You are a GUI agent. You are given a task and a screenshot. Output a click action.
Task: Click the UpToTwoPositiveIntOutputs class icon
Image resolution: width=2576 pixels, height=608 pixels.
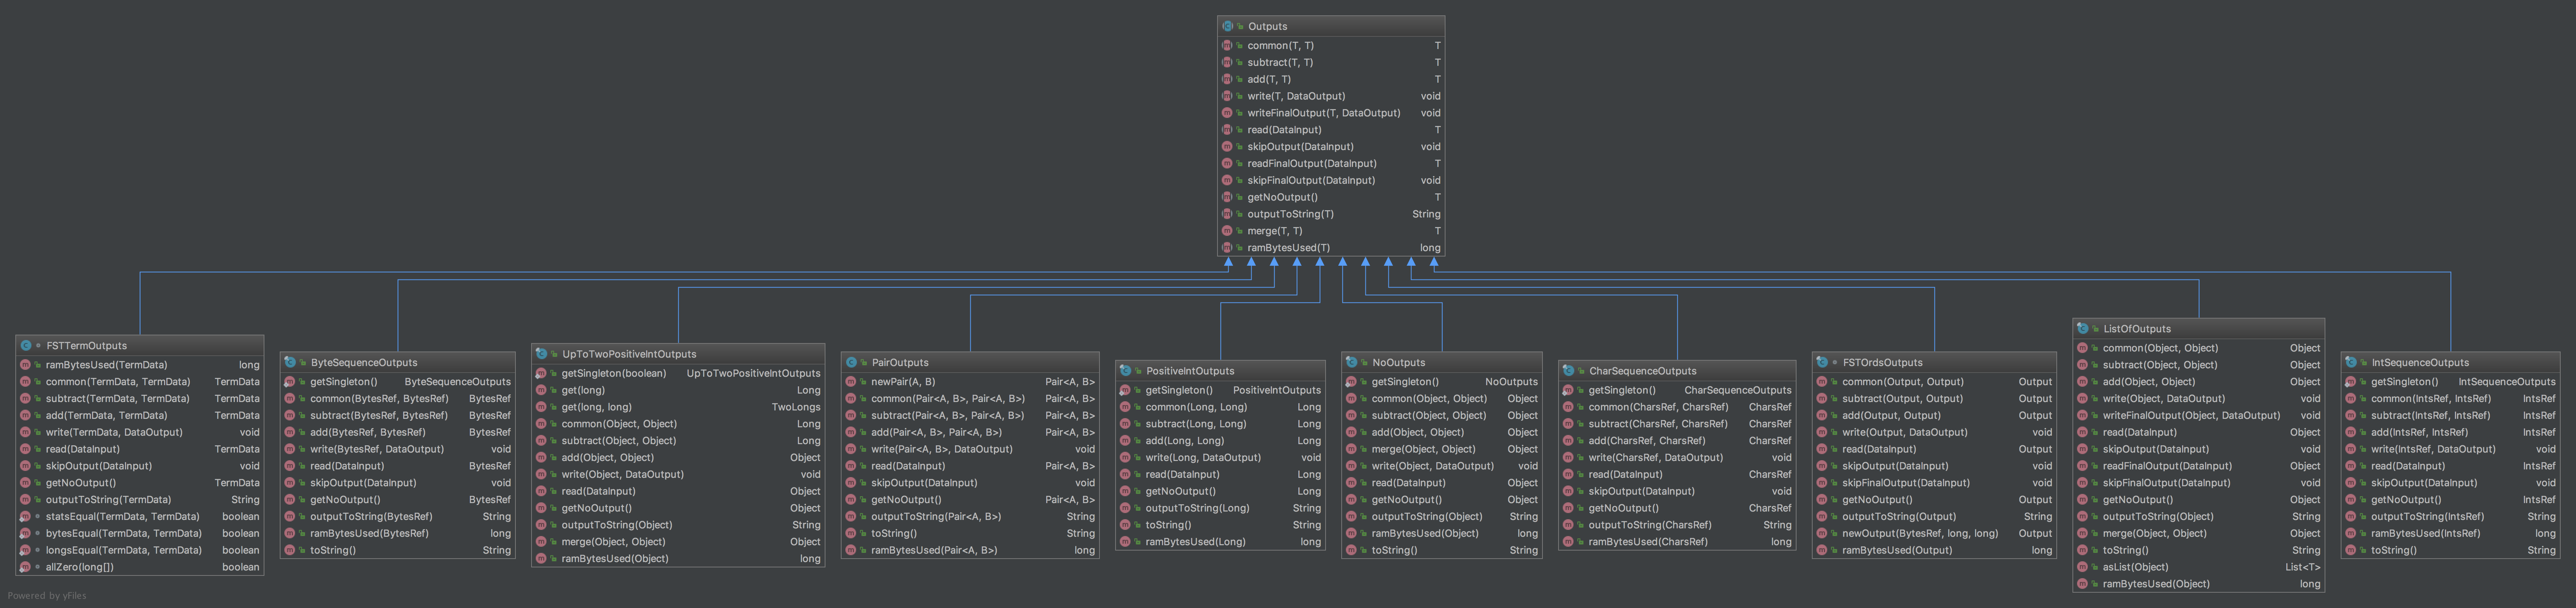point(541,353)
